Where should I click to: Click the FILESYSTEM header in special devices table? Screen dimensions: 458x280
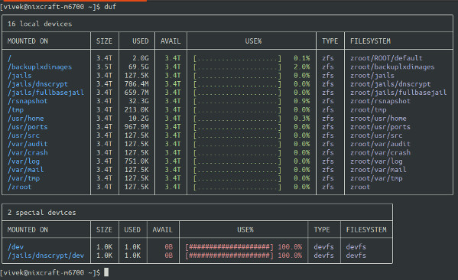coord(366,230)
